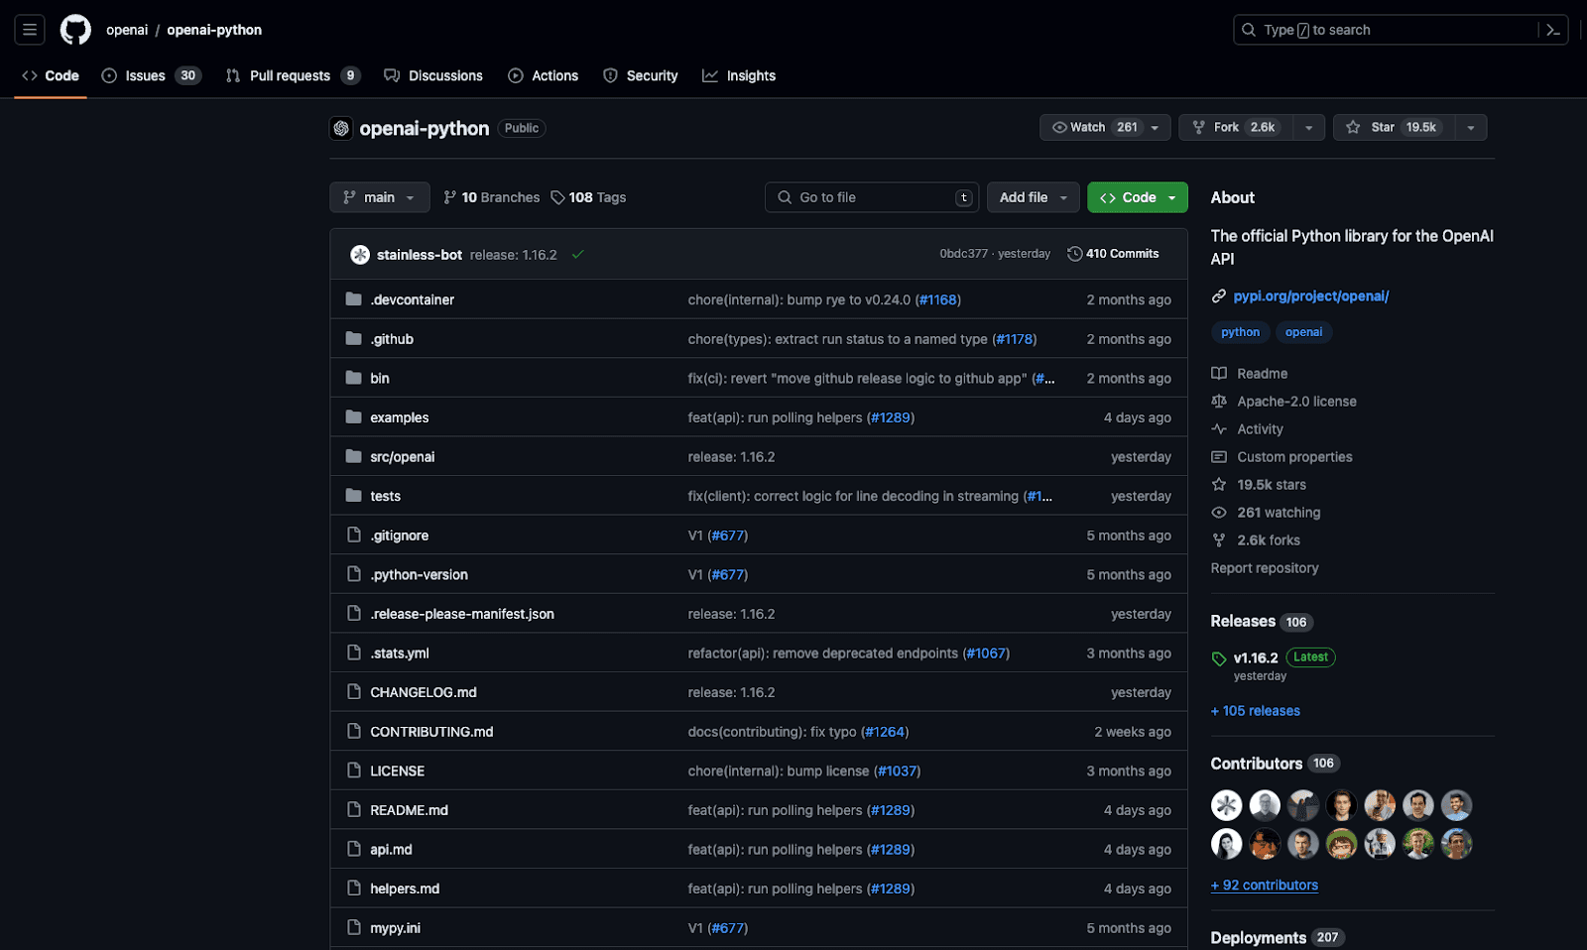The height and width of the screenshot is (950, 1587).
Task: Switch to the Issues tab
Action: coord(145,75)
